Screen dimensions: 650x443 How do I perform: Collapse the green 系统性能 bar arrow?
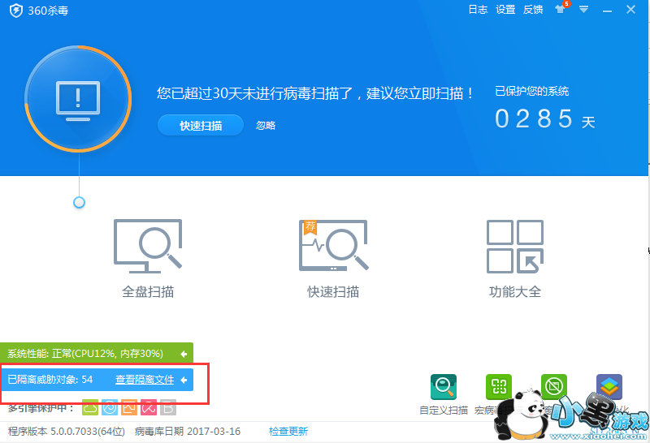click(184, 354)
